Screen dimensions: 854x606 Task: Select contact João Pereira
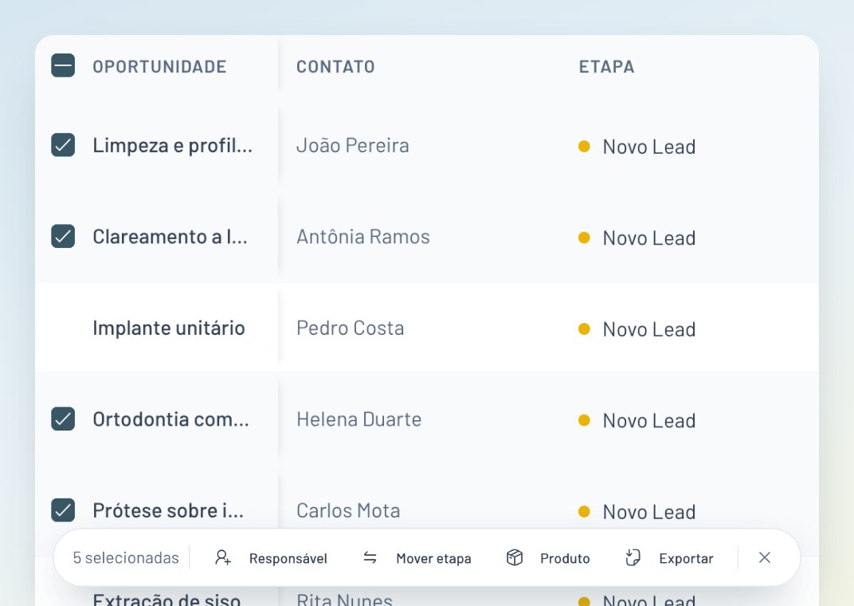(353, 145)
